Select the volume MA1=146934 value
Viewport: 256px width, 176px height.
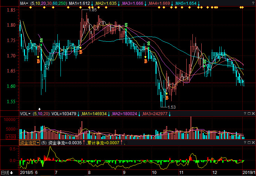pyautogui.click(x=94, y=114)
